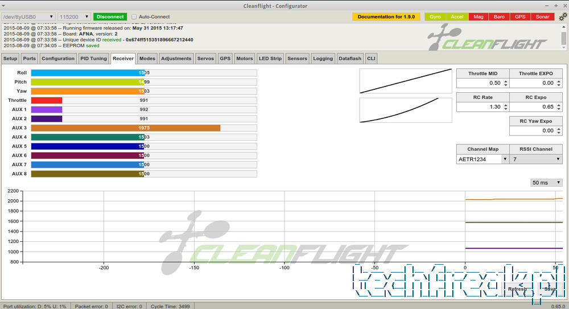Screen dimensions: 569x309
Task: Click the 'Board: AFNA, version: 2' log line
Action: 61,34
